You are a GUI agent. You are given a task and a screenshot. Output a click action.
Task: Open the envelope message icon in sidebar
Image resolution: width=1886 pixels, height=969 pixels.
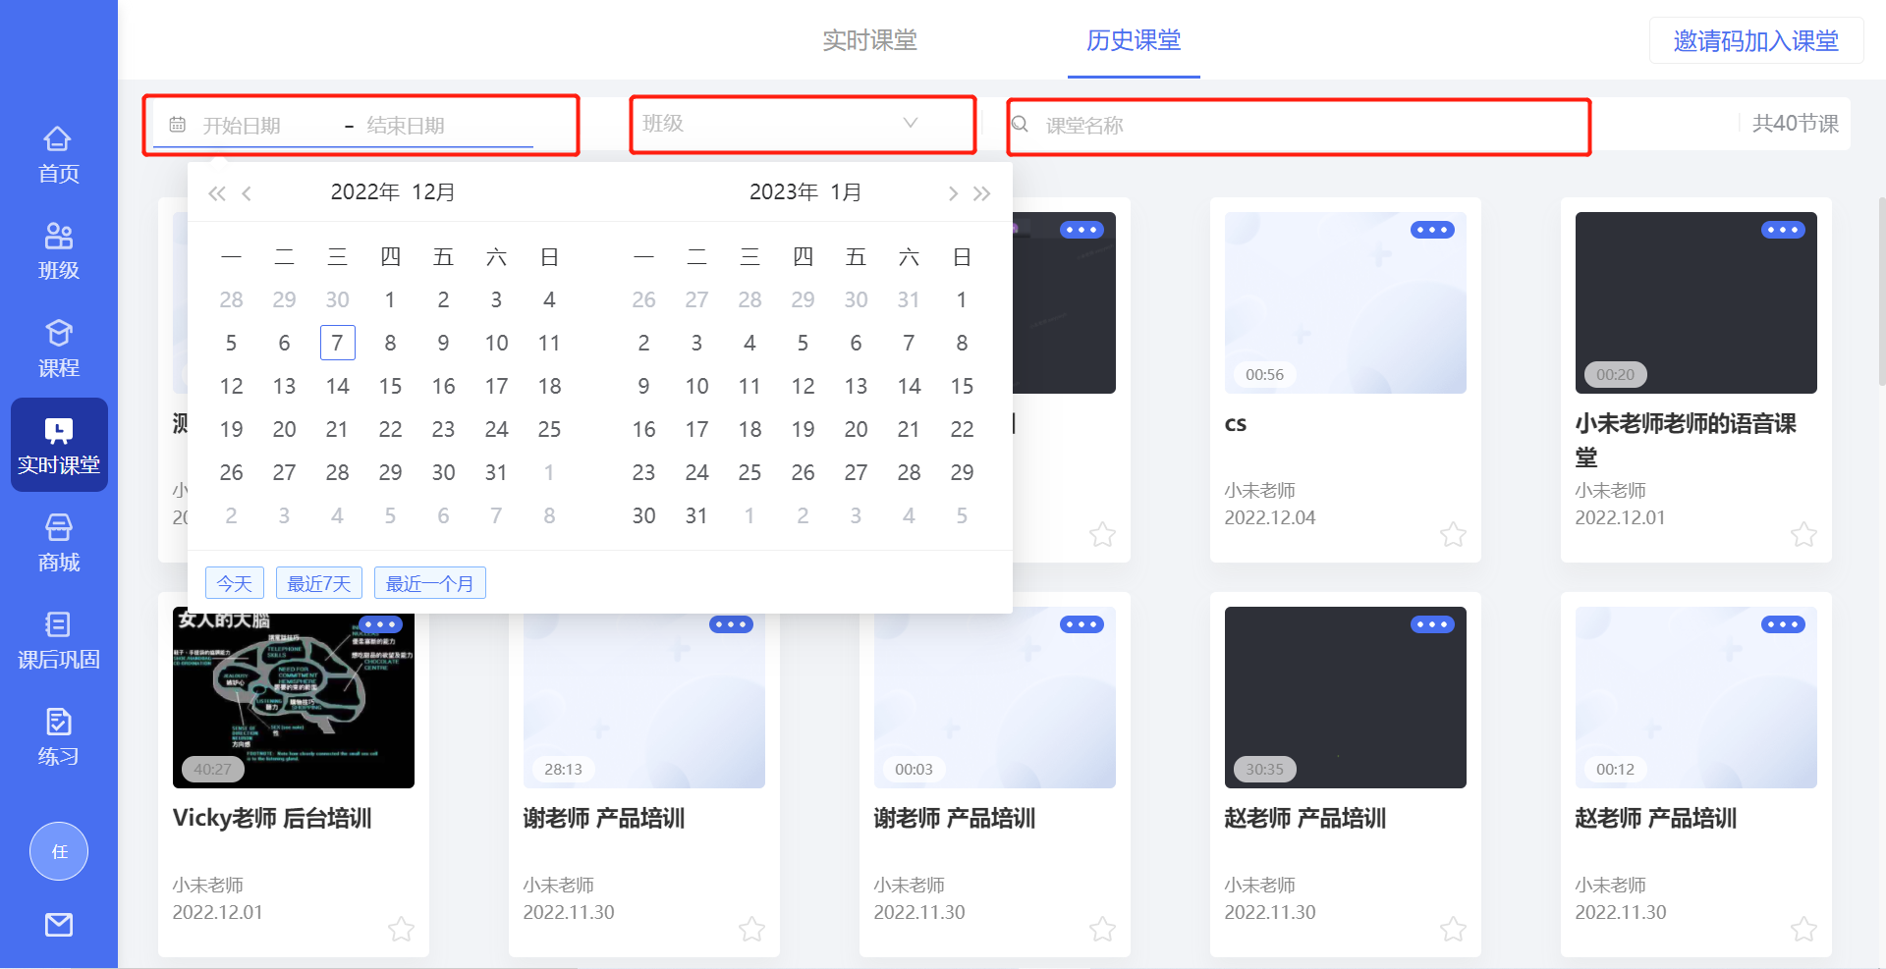[58, 924]
